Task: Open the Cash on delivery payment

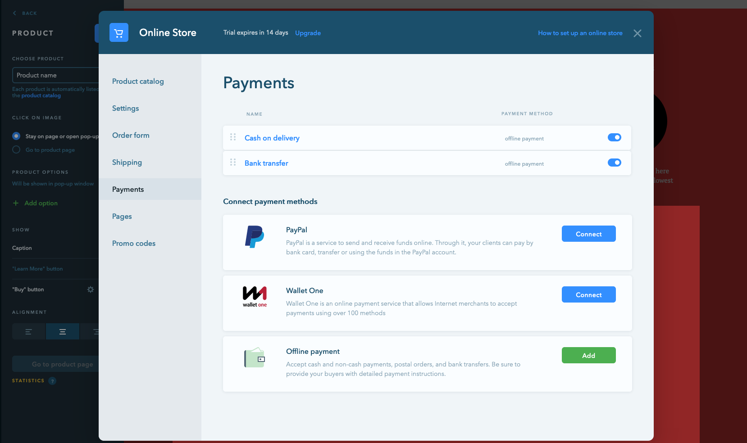Action: [272, 138]
